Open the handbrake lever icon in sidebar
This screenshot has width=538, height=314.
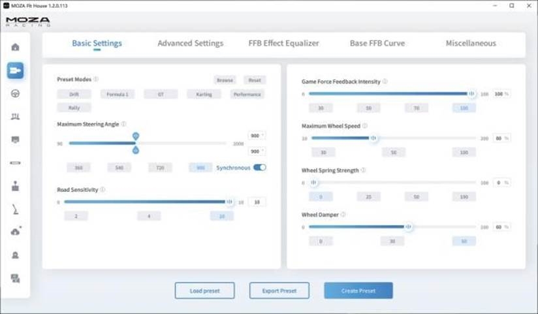15,209
